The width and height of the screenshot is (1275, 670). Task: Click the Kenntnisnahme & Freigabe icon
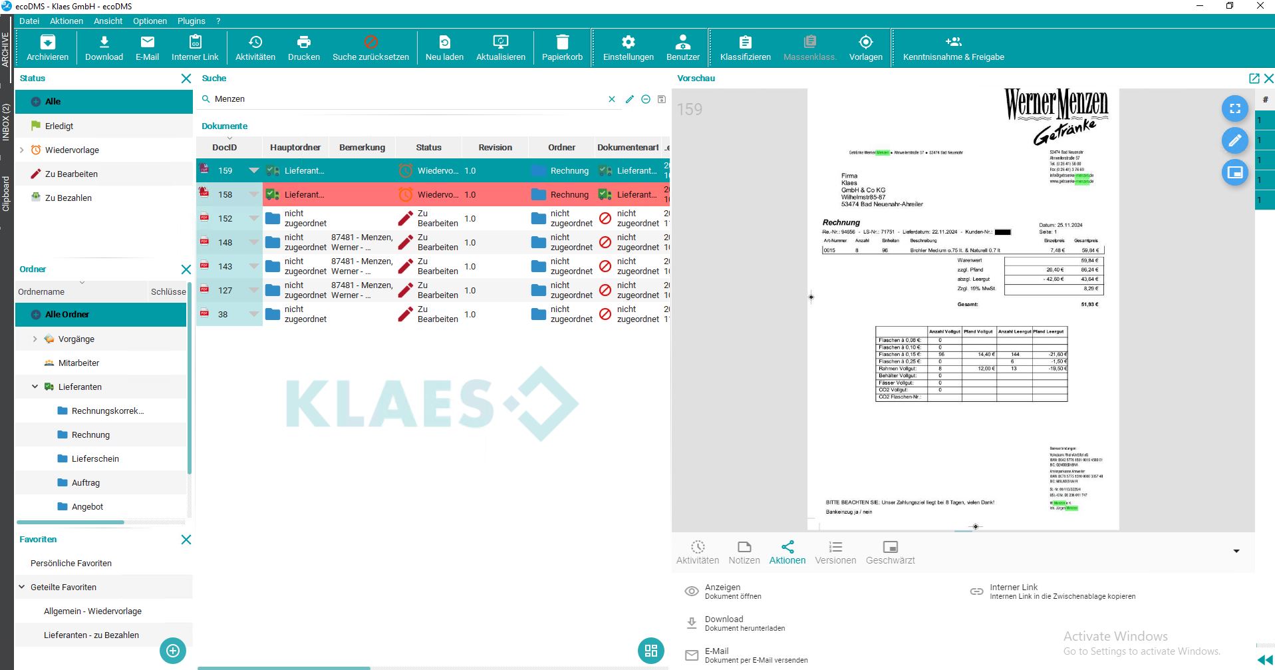tap(952, 47)
